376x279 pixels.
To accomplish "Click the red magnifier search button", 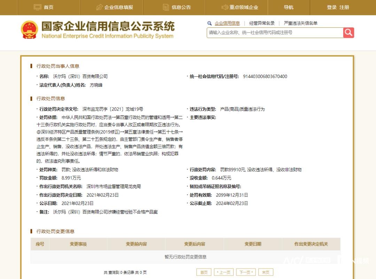I will click(x=348, y=33).
